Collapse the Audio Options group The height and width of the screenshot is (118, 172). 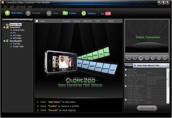pos(126,100)
